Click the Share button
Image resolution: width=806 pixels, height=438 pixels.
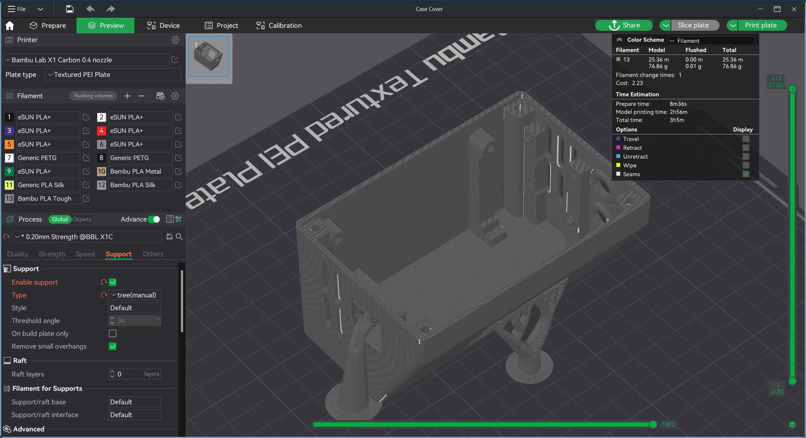pyautogui.click(x=624, y=25)
